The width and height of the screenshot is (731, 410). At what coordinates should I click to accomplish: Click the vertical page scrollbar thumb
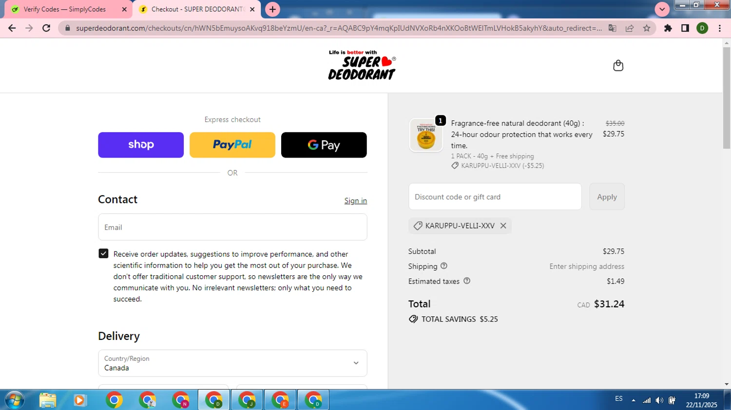[727, 99]
